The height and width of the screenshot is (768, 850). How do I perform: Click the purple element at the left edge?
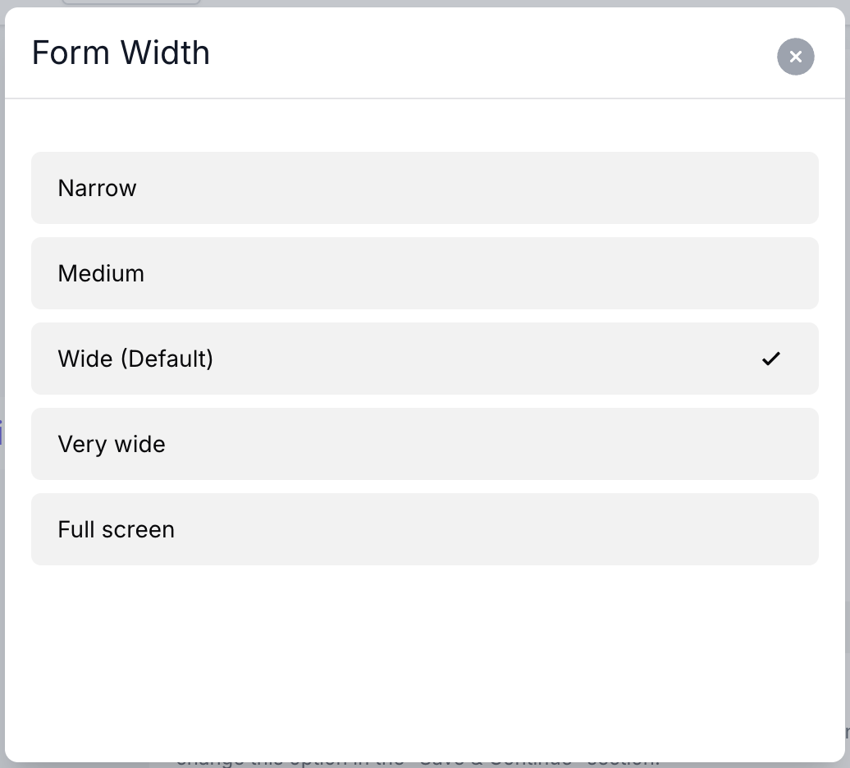click(2, 432)
